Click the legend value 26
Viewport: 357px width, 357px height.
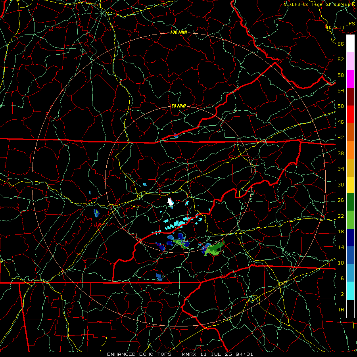pyautogui.click(x=341, y=200)
